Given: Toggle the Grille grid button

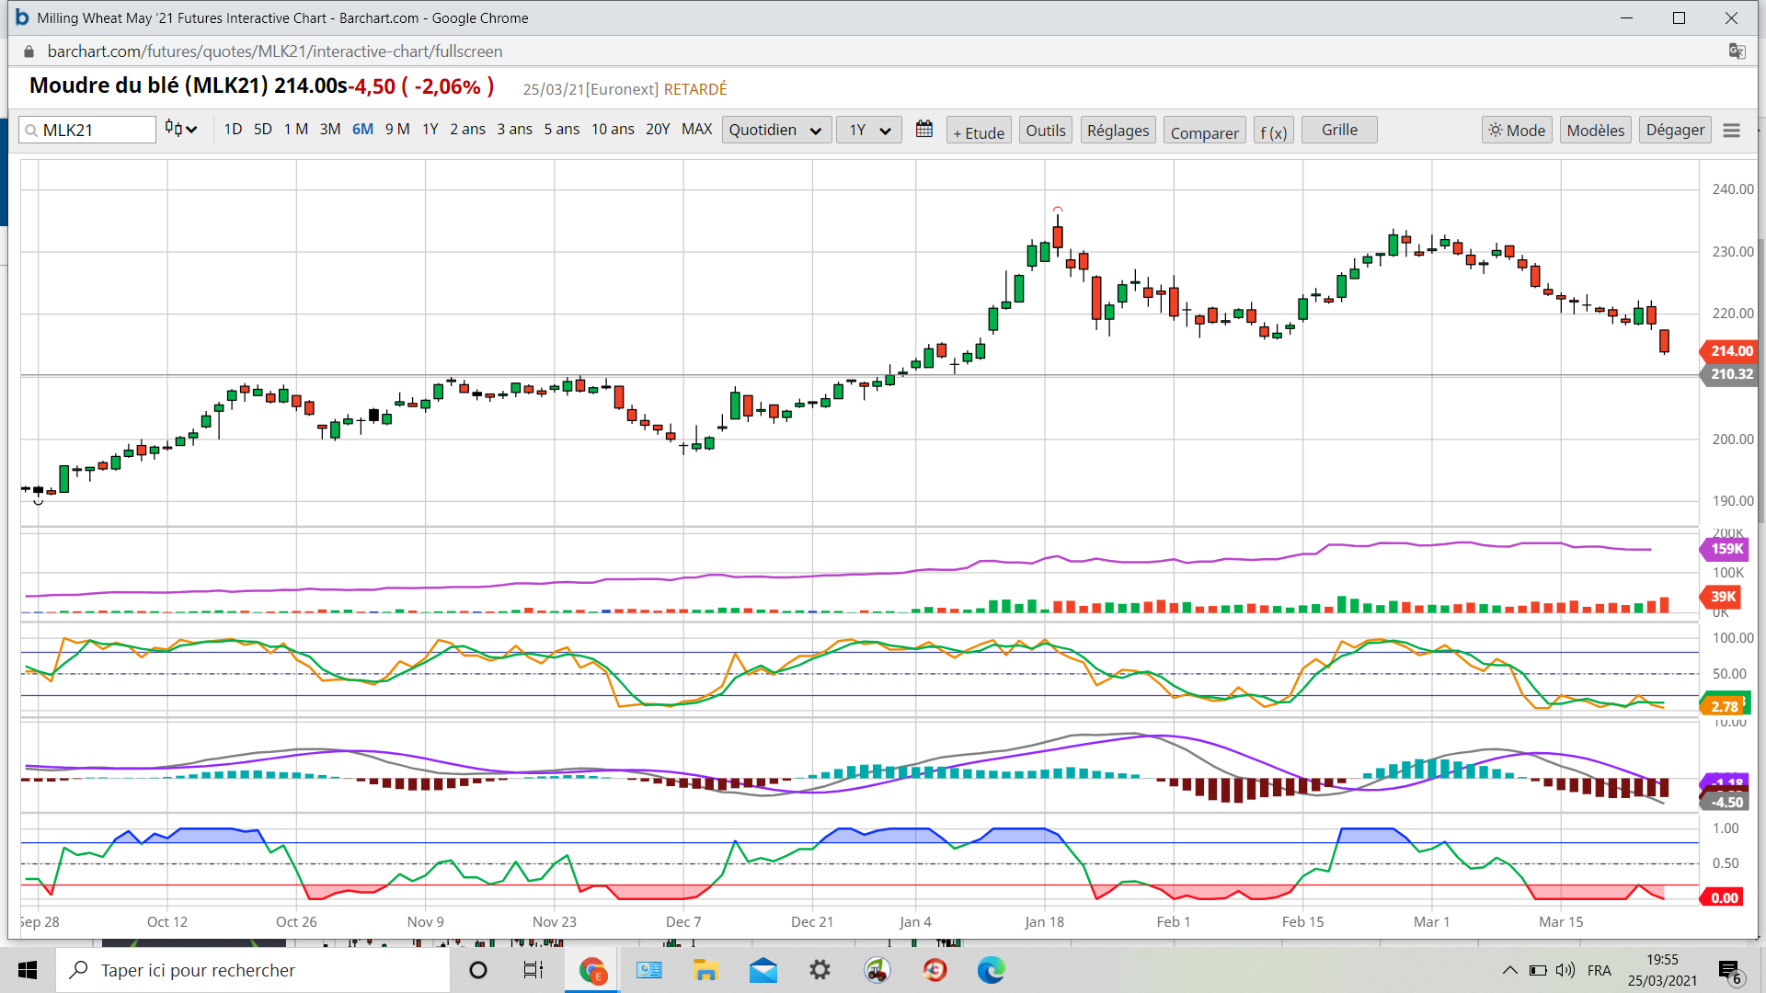Looking at the screenshot, I should pyautogui.click(x=1339, y=131).
